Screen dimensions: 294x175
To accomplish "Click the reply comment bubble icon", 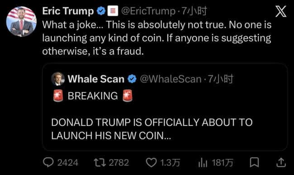I will [48, 162].
